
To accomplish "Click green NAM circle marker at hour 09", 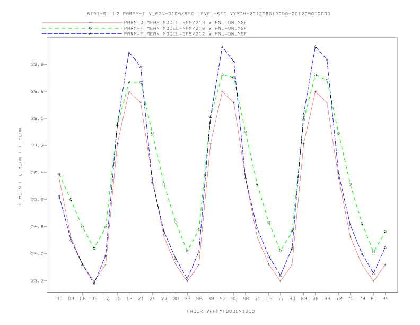I will (94, 249).
